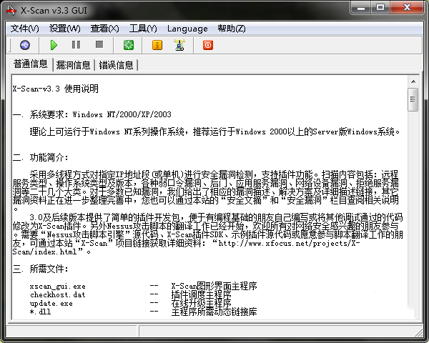
Task: Expand the 工具(Y) menu
Action: coord(143,29)
